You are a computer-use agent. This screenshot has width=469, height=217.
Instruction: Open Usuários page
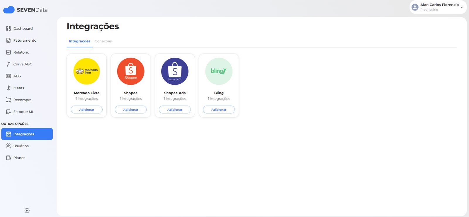point(27,146)
